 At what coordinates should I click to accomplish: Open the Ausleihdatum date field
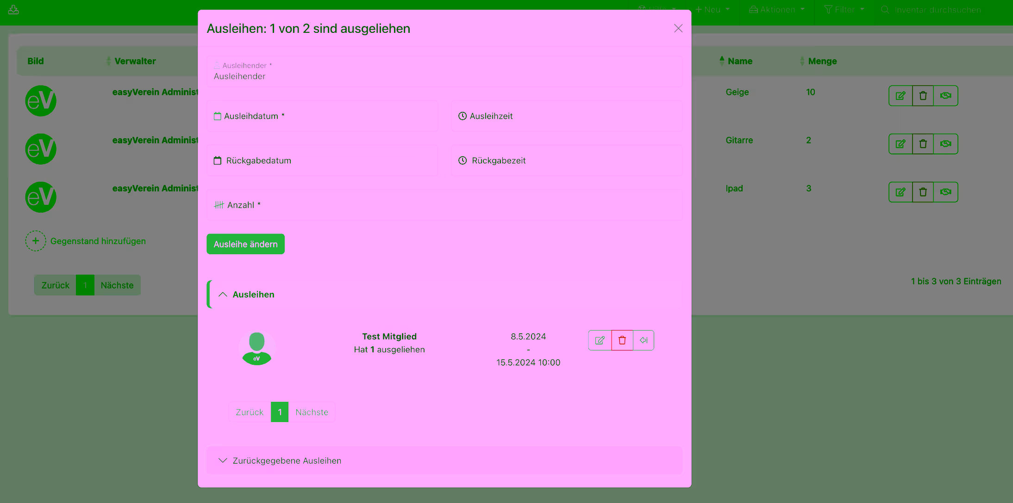pyautogui.click(x=322, y=116)
